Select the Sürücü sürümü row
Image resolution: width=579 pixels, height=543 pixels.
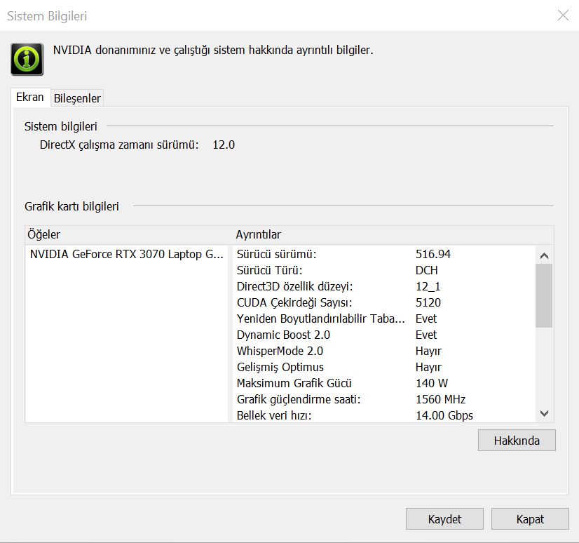coord(384,254)
